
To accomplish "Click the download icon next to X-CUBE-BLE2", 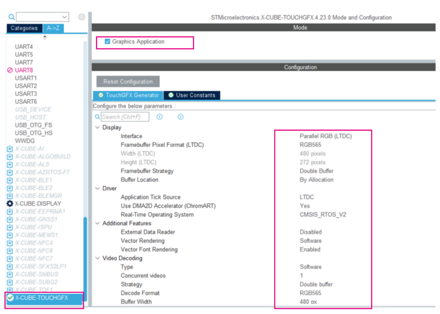I will pyautogui.click(x=10, y=188).
